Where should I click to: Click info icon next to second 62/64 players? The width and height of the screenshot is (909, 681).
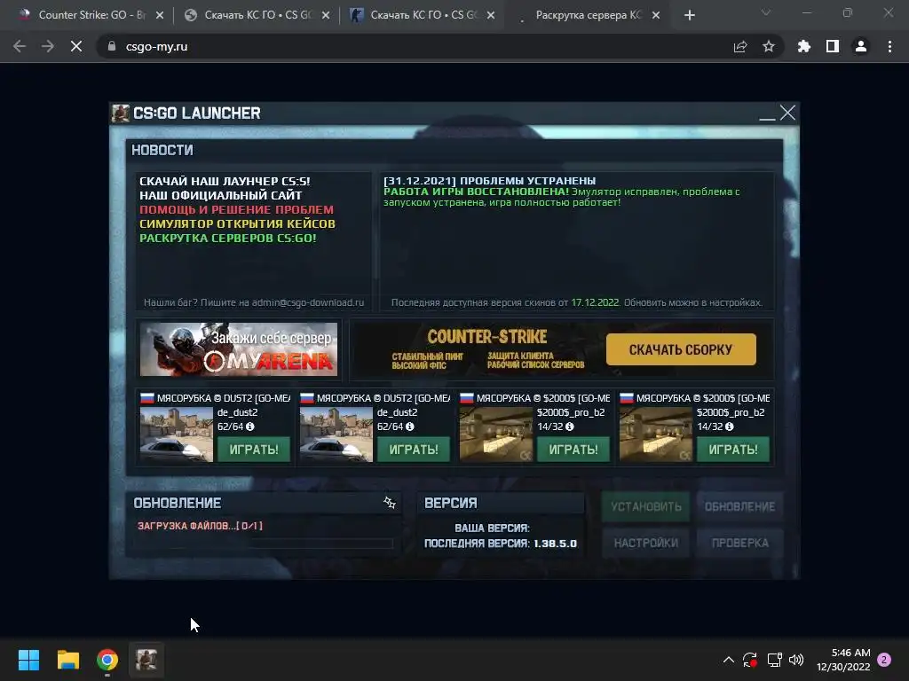(x=410, y=427)
